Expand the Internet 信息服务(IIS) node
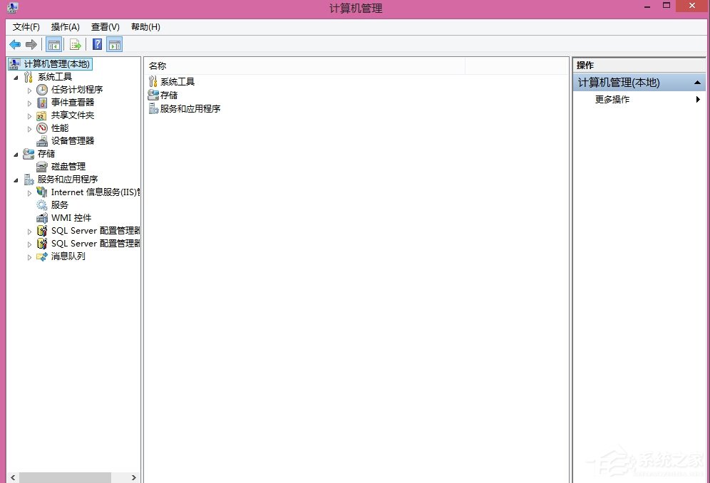Image resolution: width=710 pixels, height=483 pixels. point(29,192)
